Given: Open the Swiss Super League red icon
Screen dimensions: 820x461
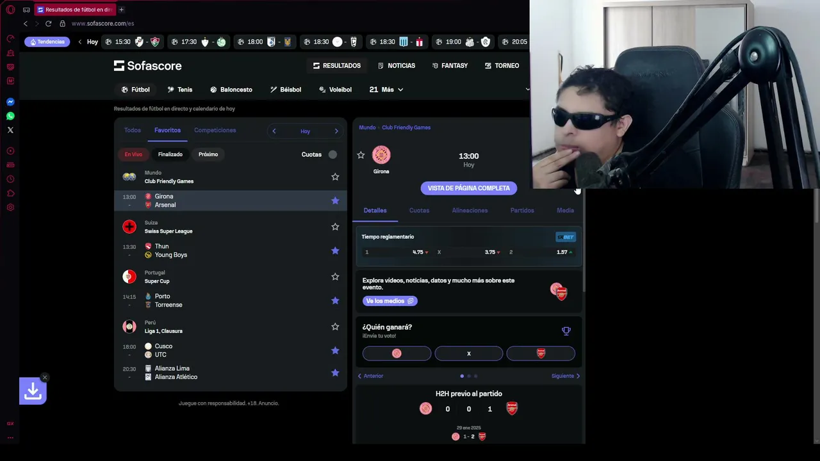Looking at the screenshot, I should pos(129,227).
